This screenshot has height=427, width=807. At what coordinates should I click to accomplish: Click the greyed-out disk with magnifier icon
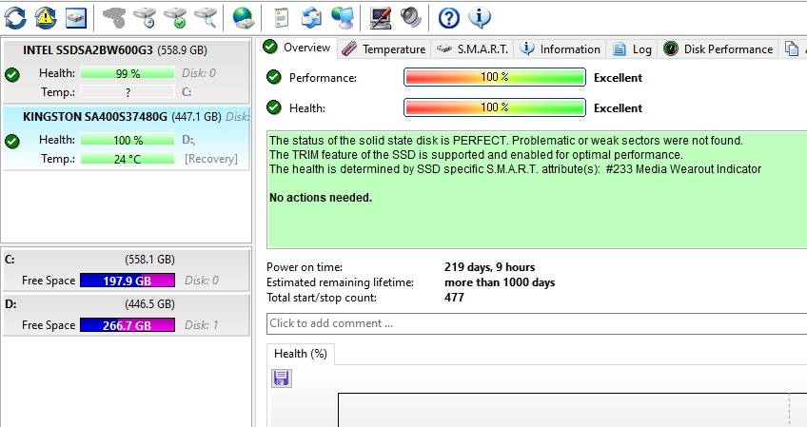[x=206, y=18]
